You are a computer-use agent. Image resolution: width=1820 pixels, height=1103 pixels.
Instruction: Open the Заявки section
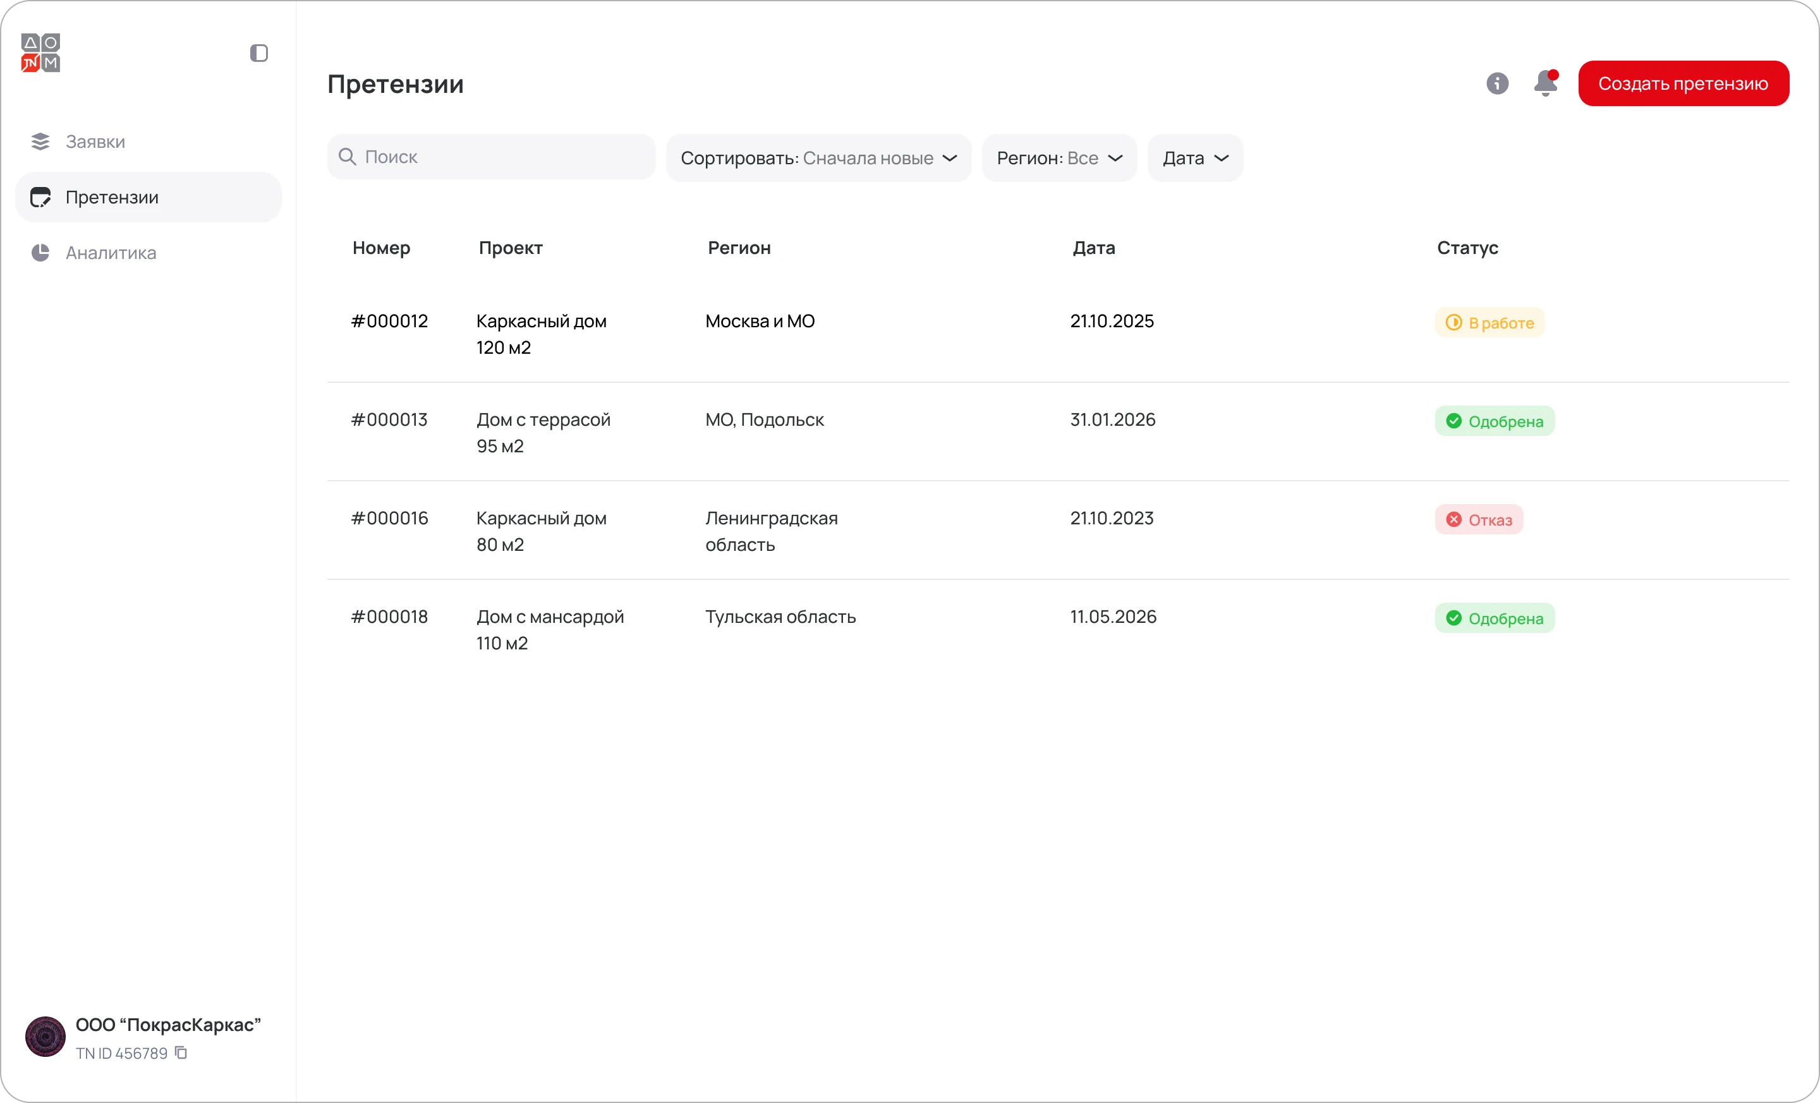(149, 142)
